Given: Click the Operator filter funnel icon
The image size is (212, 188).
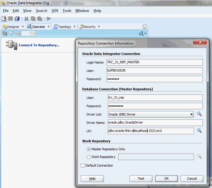Looking at the screenshot, I should click(x=11, y=33).
